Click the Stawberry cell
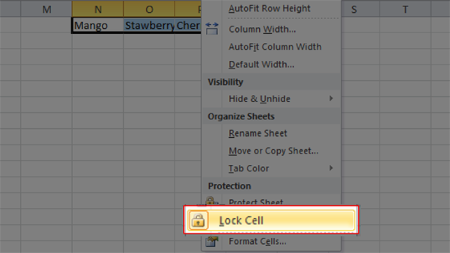 pyautogui.click(x=149, y=25)
